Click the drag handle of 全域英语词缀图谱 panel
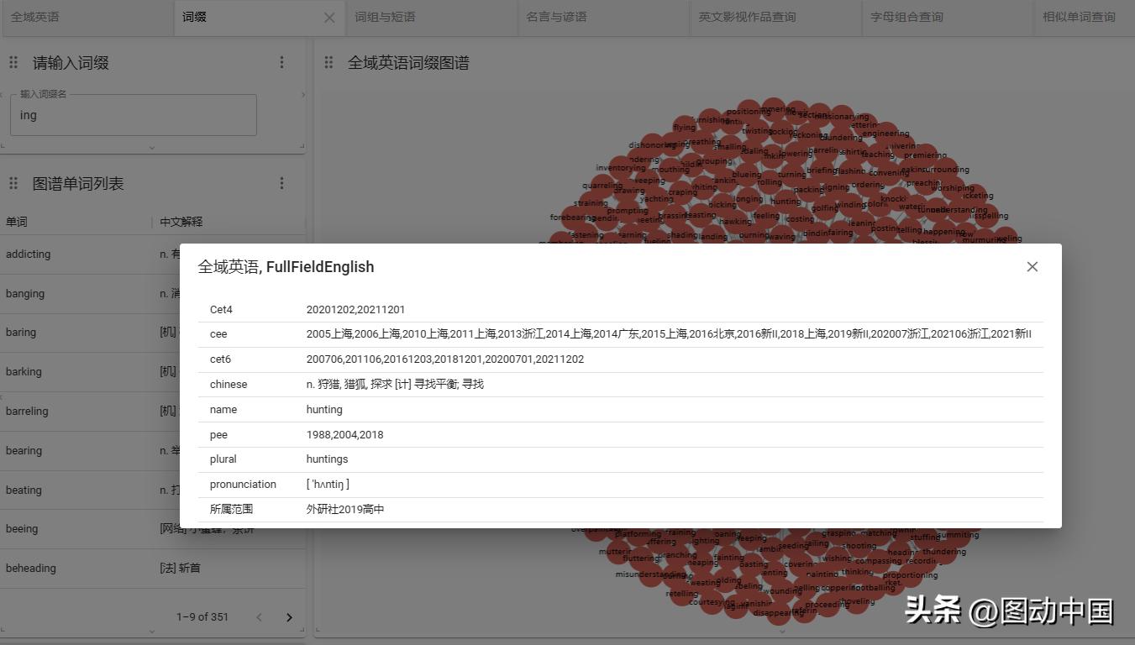This screenshot has width=1135, height=645. click(x=328, y=62)
